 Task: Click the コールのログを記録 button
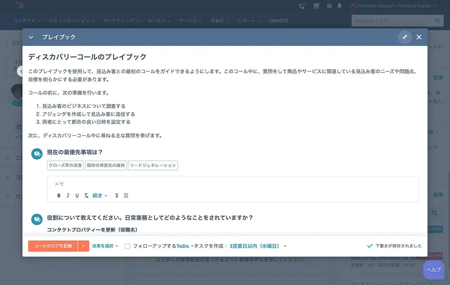pos(53,246)
